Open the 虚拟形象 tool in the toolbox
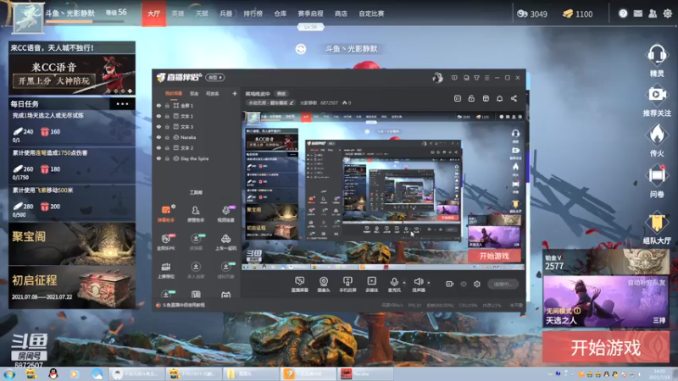Screen dimensions: 678x381 [225, 270]
